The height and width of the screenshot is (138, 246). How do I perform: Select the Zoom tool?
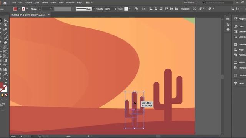[x=5, y=78]
